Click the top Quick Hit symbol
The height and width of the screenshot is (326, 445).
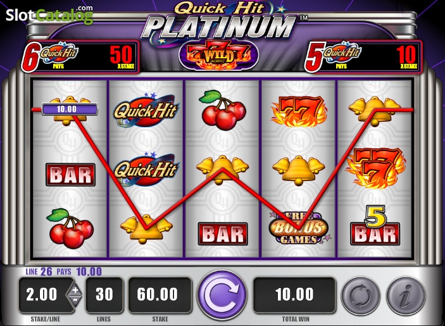coord(146,110)
